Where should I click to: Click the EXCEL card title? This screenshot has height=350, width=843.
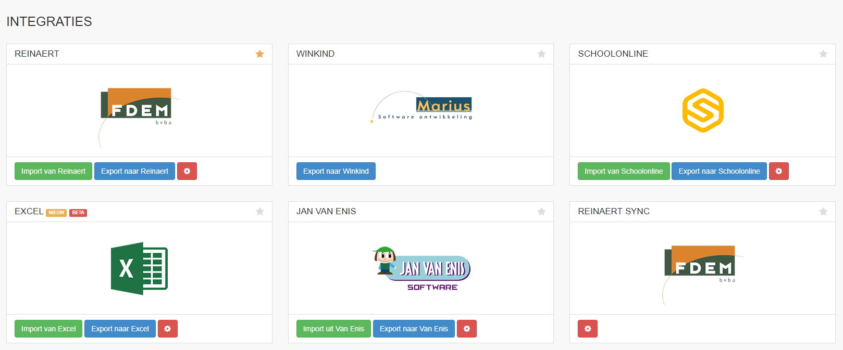[x=29, y=211]
